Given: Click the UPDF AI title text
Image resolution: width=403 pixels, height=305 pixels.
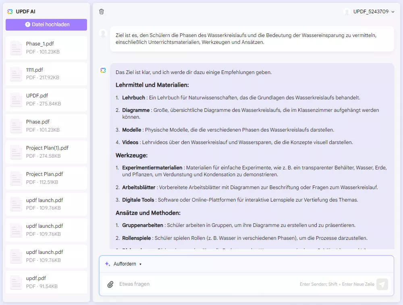Looking at the screenshot, I should pos(25,12).
